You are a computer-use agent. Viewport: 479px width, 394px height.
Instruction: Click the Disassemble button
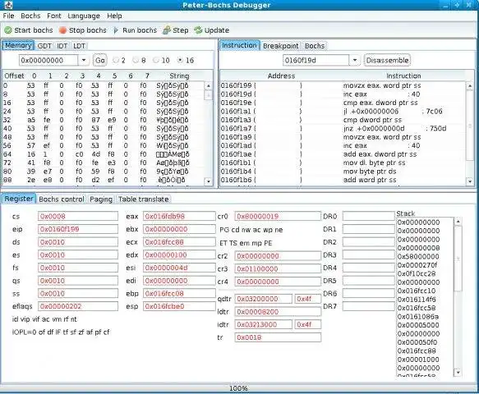click(x=387, y=60)
